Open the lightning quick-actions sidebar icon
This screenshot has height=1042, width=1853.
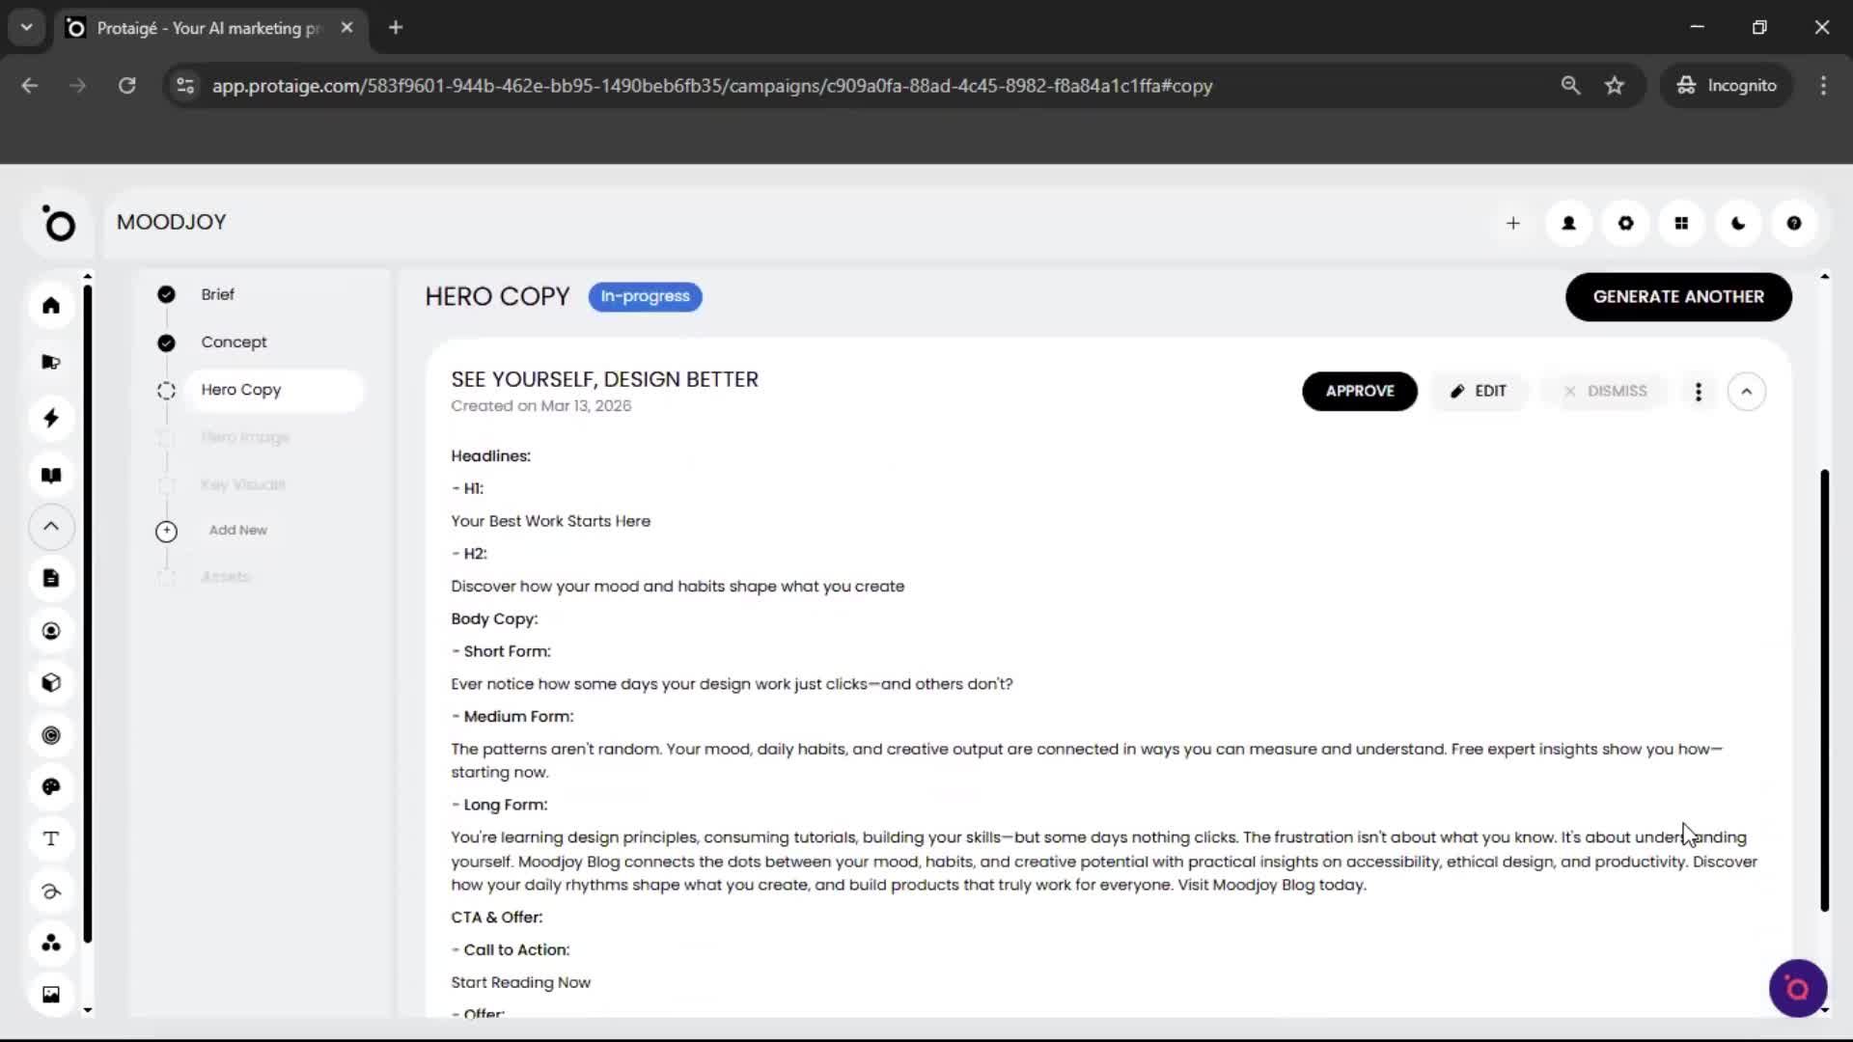pyautogui.click(x=51, y=418)
